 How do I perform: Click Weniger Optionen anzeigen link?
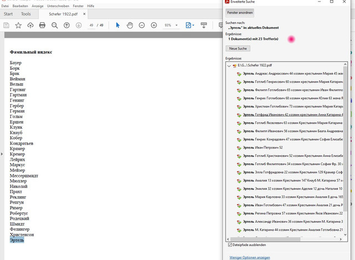click(x=250, y=258)
